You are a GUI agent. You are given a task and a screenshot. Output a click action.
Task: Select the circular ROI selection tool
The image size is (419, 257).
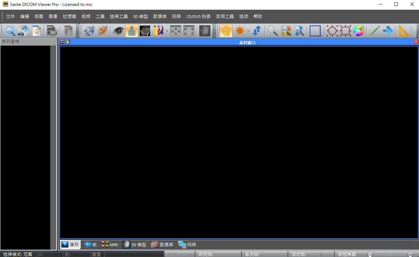(332, 31)
